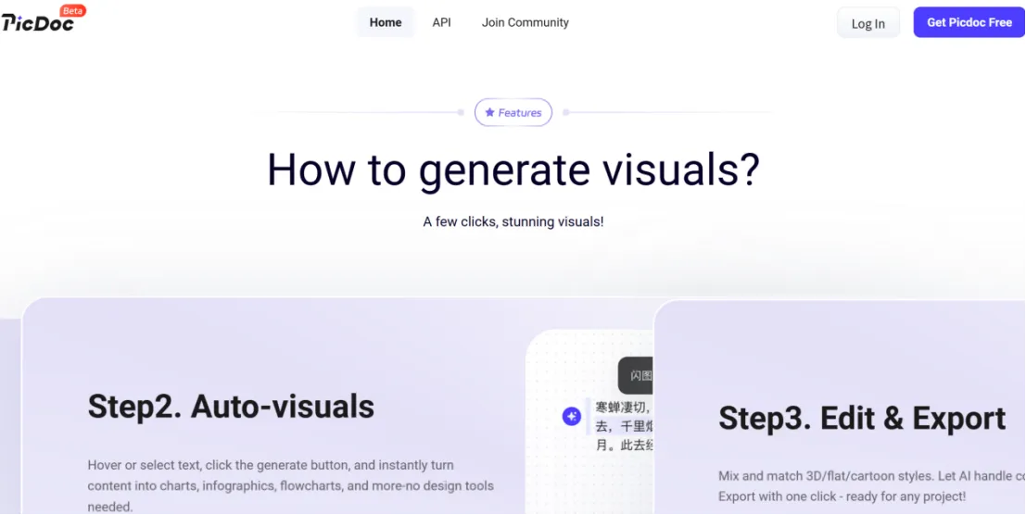Open the Join Community link

[x=525, y=22]
